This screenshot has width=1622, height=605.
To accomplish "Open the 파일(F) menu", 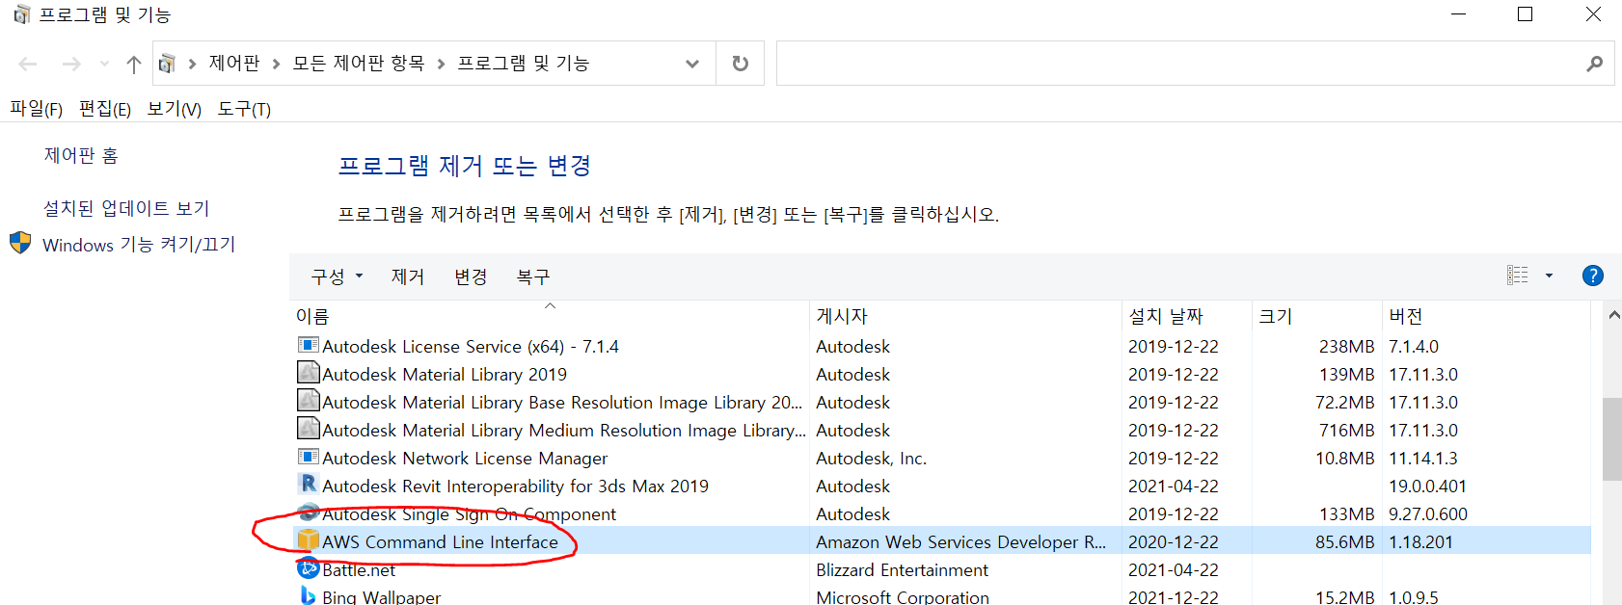I will 37,109.
